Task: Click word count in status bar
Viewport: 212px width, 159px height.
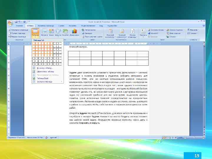Action: 35,138
